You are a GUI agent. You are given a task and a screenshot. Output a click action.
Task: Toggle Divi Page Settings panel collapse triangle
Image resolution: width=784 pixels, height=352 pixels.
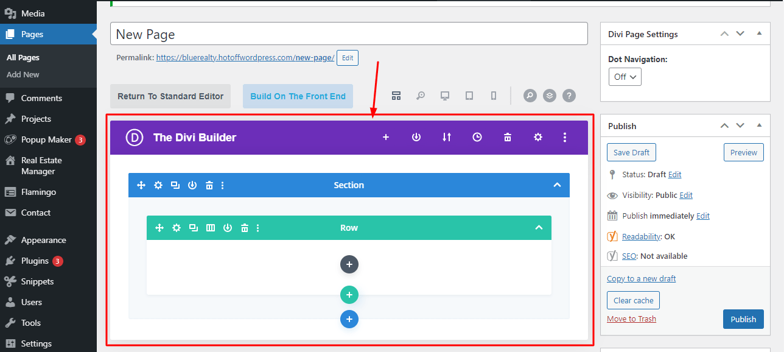coord(759,33)
